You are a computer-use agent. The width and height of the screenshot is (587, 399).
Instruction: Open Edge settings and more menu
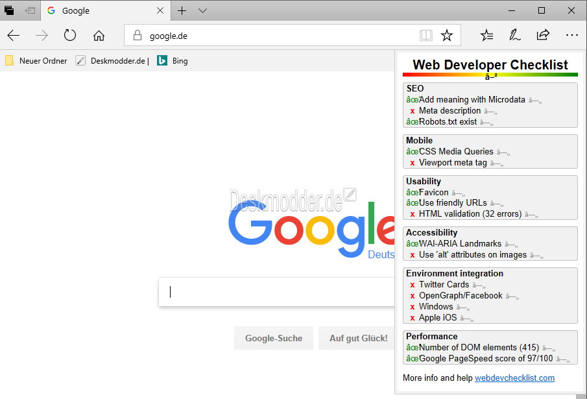[x=571, y=36]
